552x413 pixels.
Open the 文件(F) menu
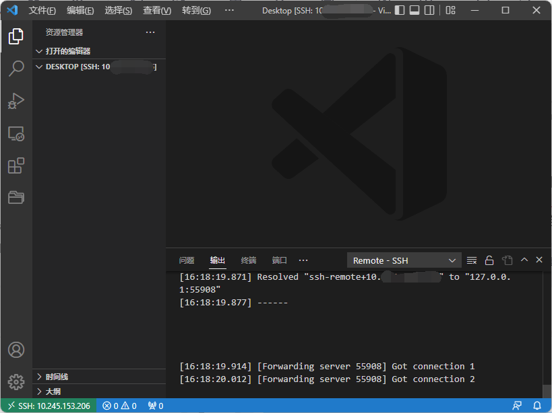point(42,11)
